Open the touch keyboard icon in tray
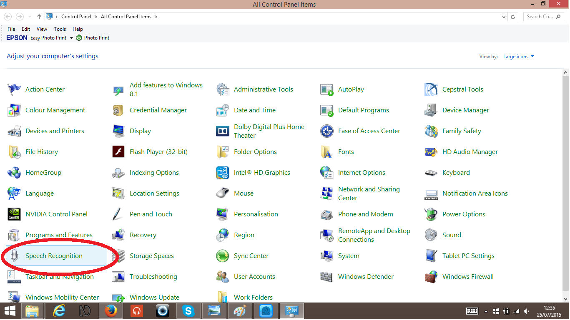Image resolution: width=570 pixels, height=320 pixels. pos(472,311)
